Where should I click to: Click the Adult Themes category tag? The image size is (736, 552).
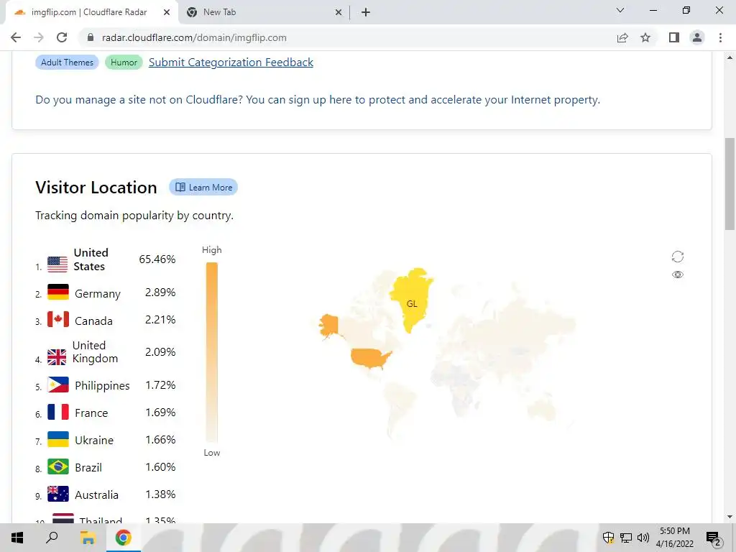pos(67,63)
